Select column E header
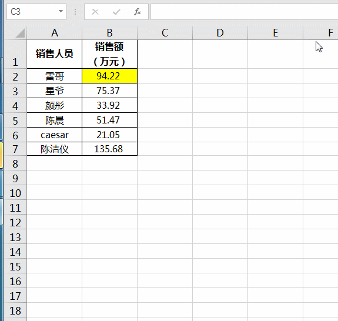 276,33
